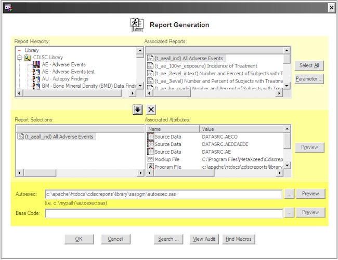Select All Adverse Events in Associated Reports
The height and width of the screenshot is (260, 338).
point(189,58)
